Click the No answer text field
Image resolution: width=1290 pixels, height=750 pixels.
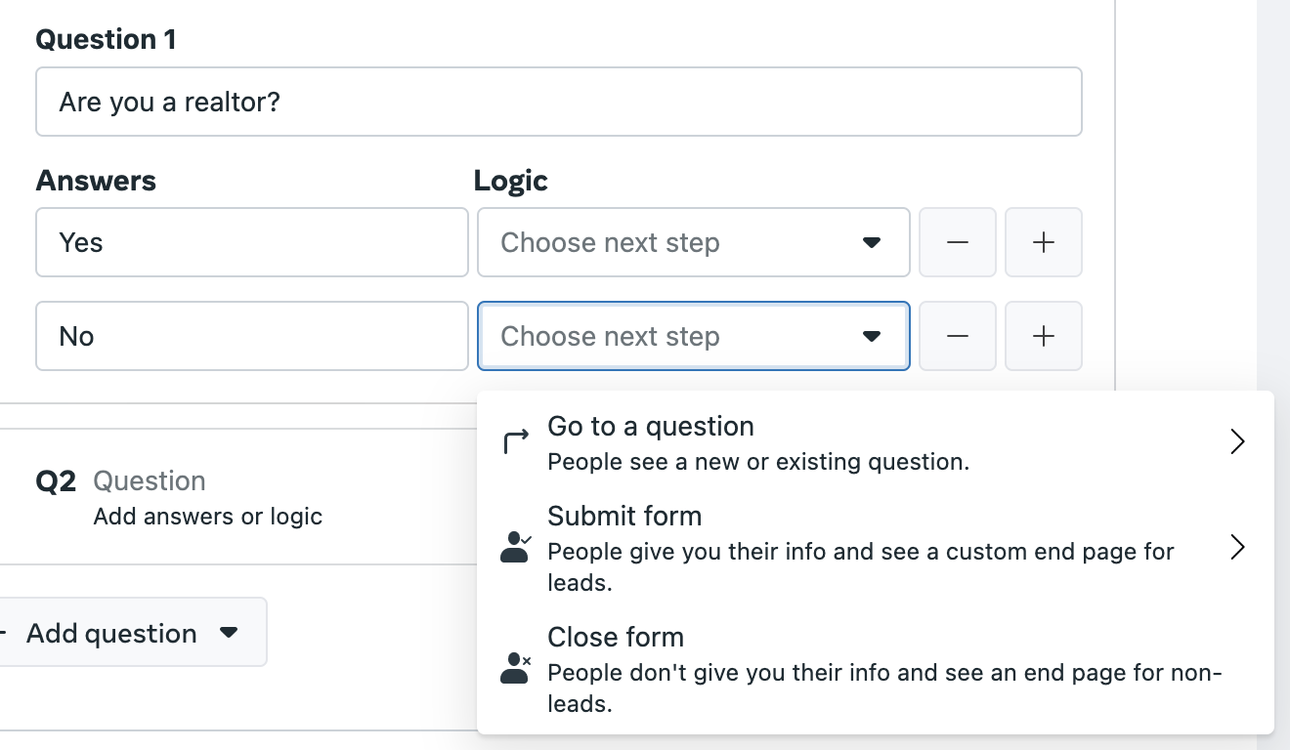252,336
